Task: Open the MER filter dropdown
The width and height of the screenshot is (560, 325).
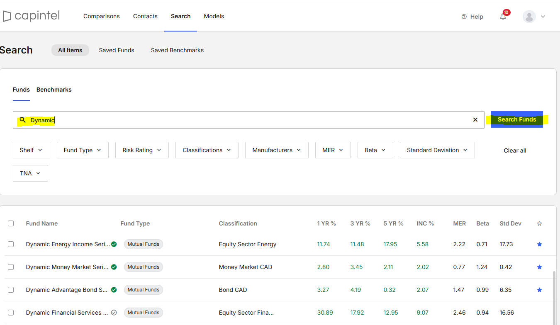Action: tap(333, 150)
